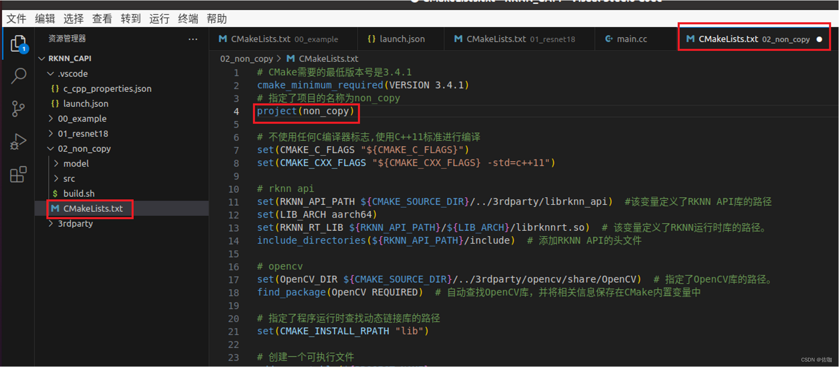Click the JSON icon beside sidebar launch.json
The height and width of the screenshot is (367, 839).
[55, 104]
